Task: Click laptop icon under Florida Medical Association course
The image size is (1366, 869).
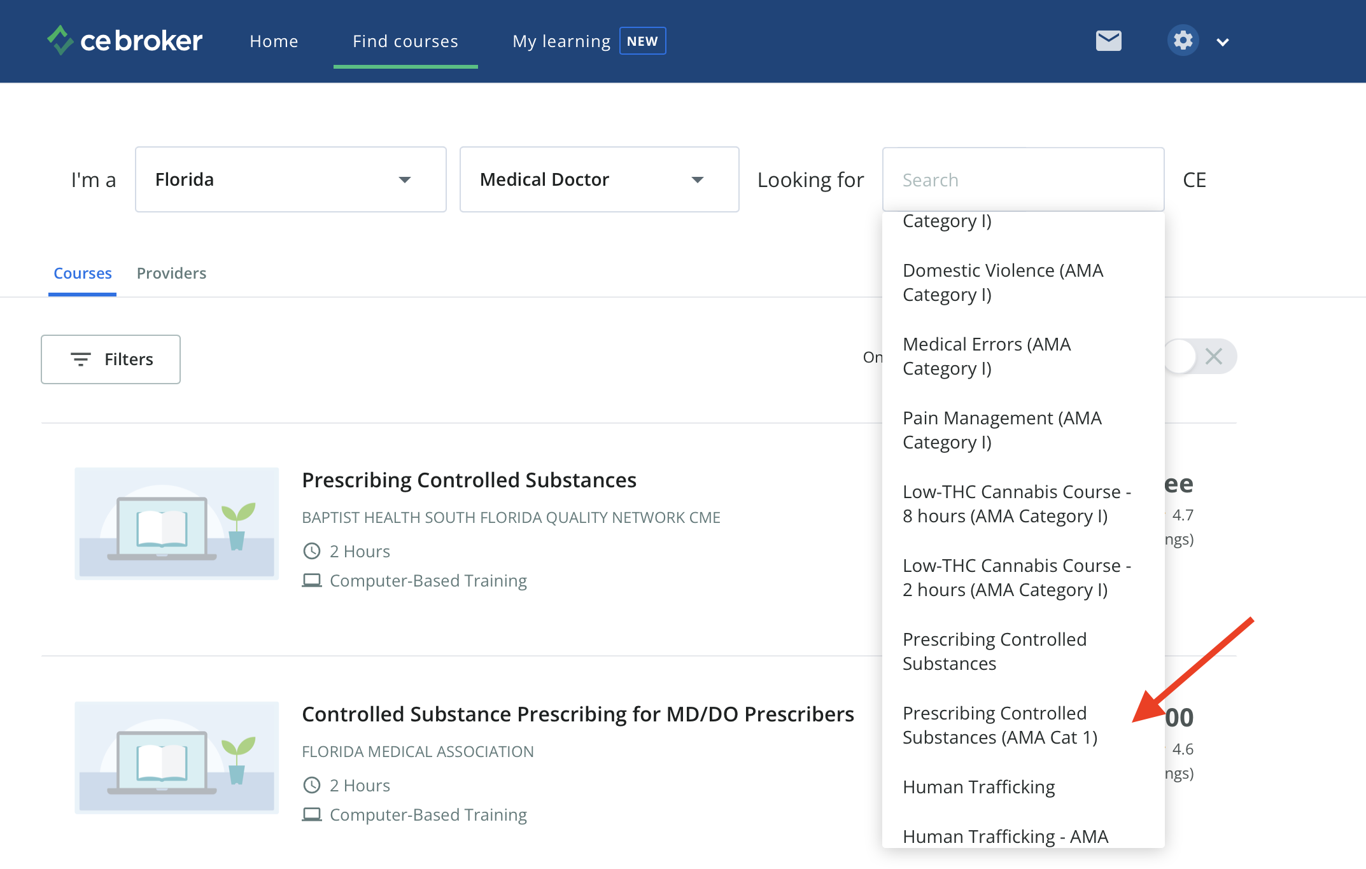Action: tap(312, 814)
